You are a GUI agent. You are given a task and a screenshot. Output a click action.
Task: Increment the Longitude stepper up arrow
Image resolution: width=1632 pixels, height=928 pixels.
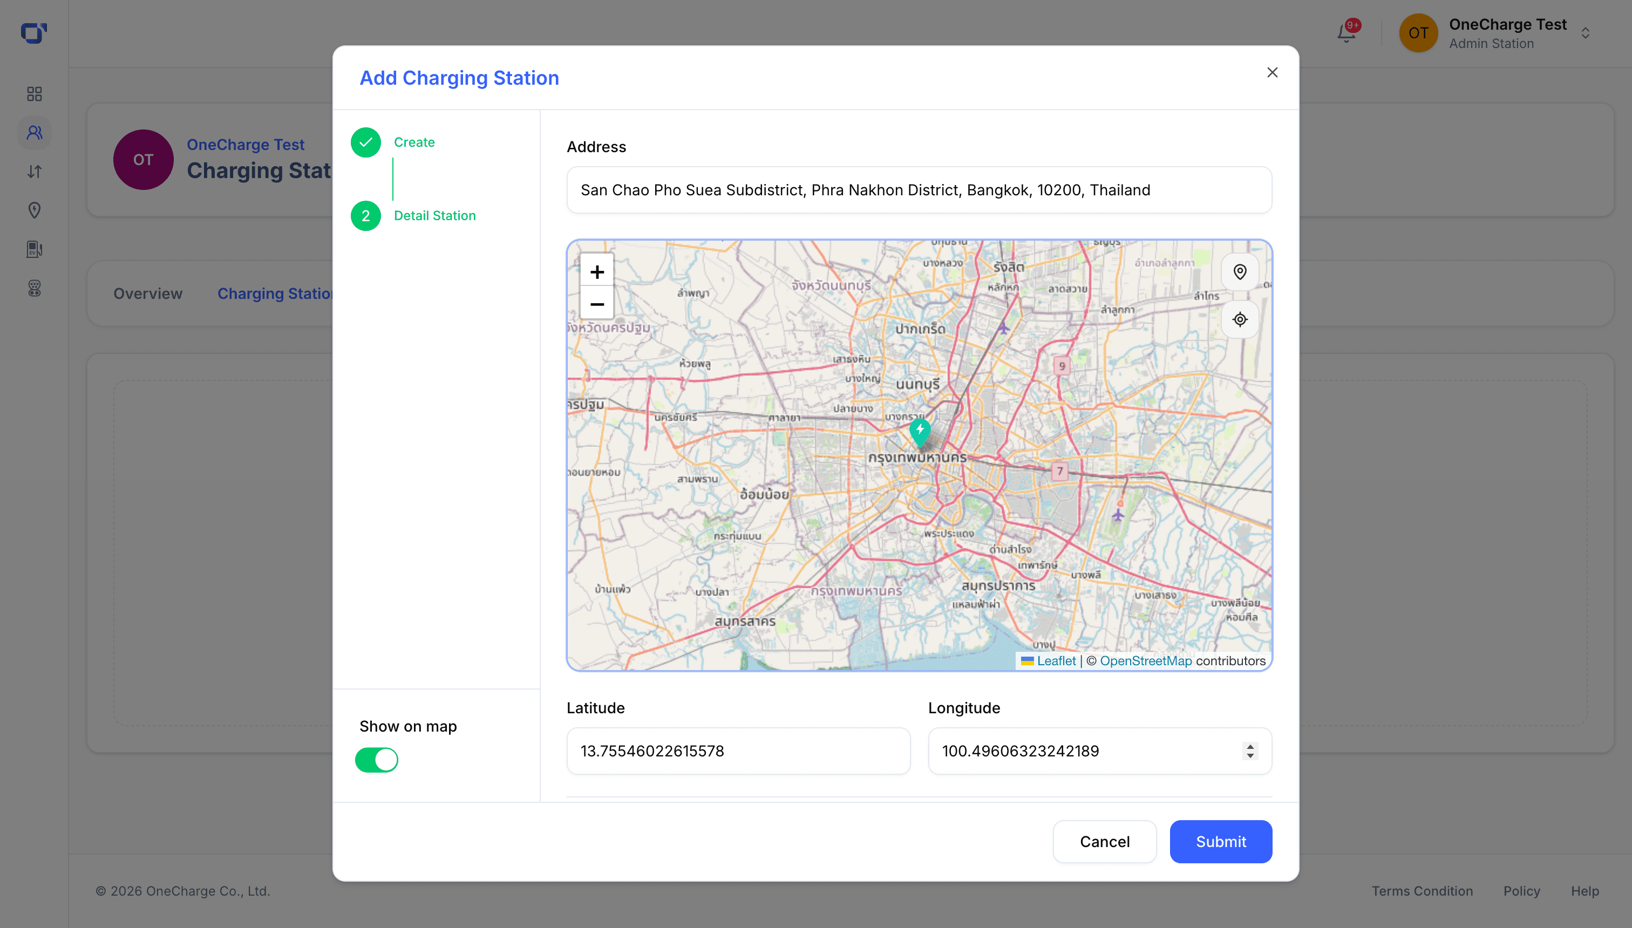click(1249, 746)
